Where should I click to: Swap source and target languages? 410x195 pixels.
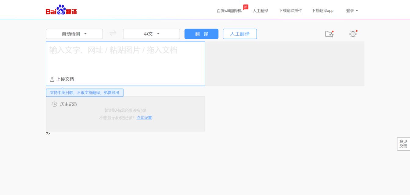point(113,33)
